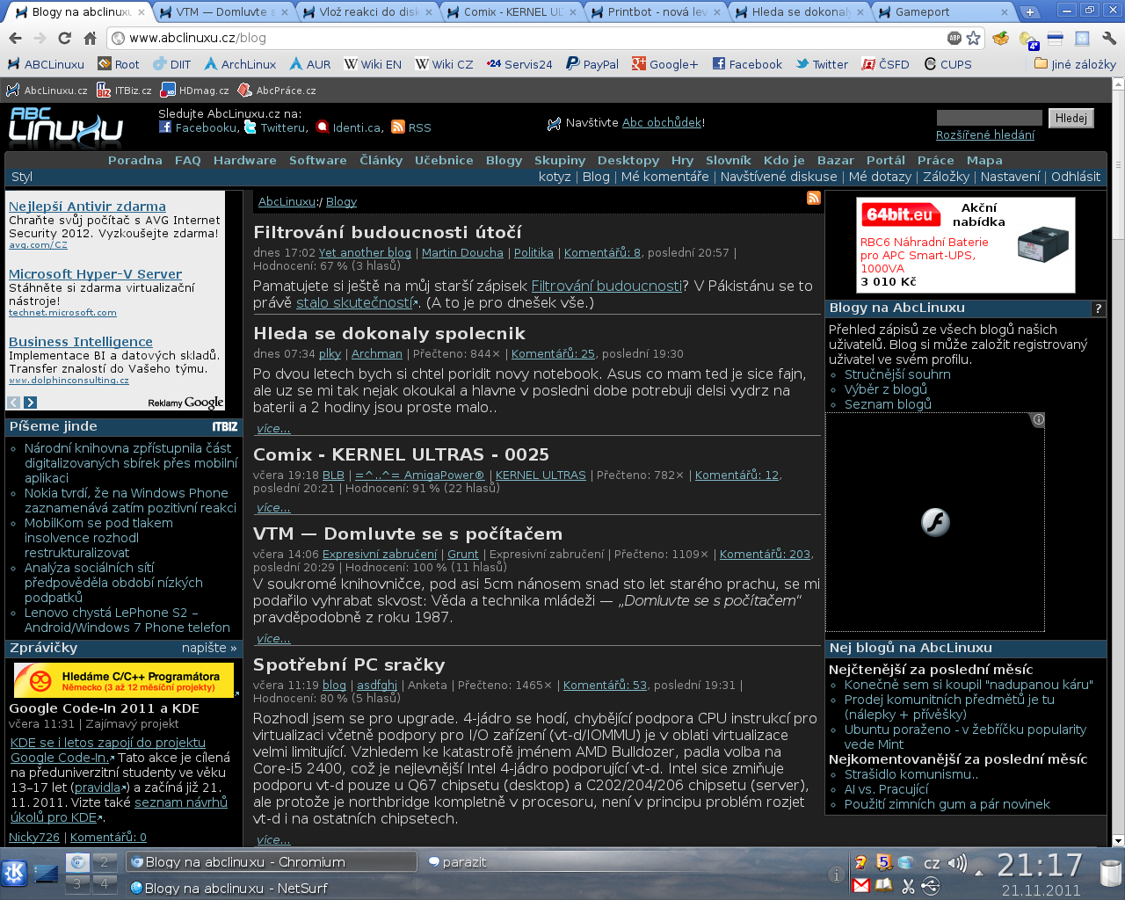Image resolution: width=1125 pixels, height=900 pixels.
Task: Expand více link under Hleda se dokonaly spolecnik
Action: click(273, 429)
